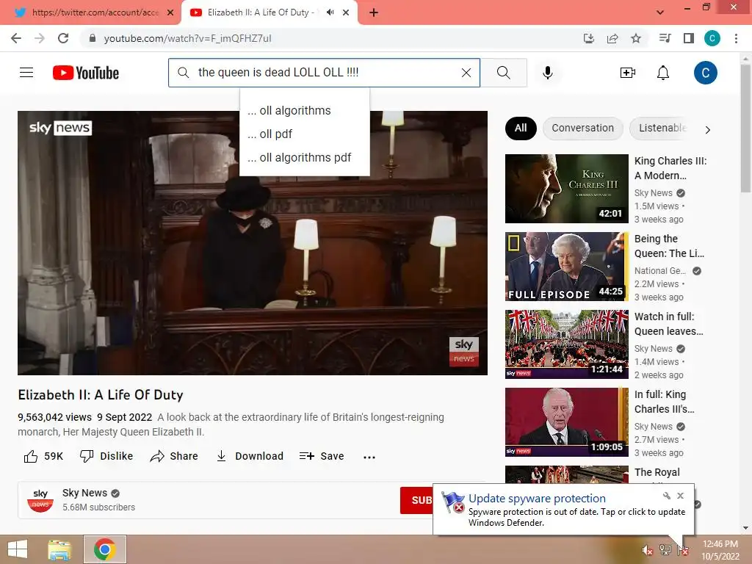Go to the YouTube home logo

(86, 73)
